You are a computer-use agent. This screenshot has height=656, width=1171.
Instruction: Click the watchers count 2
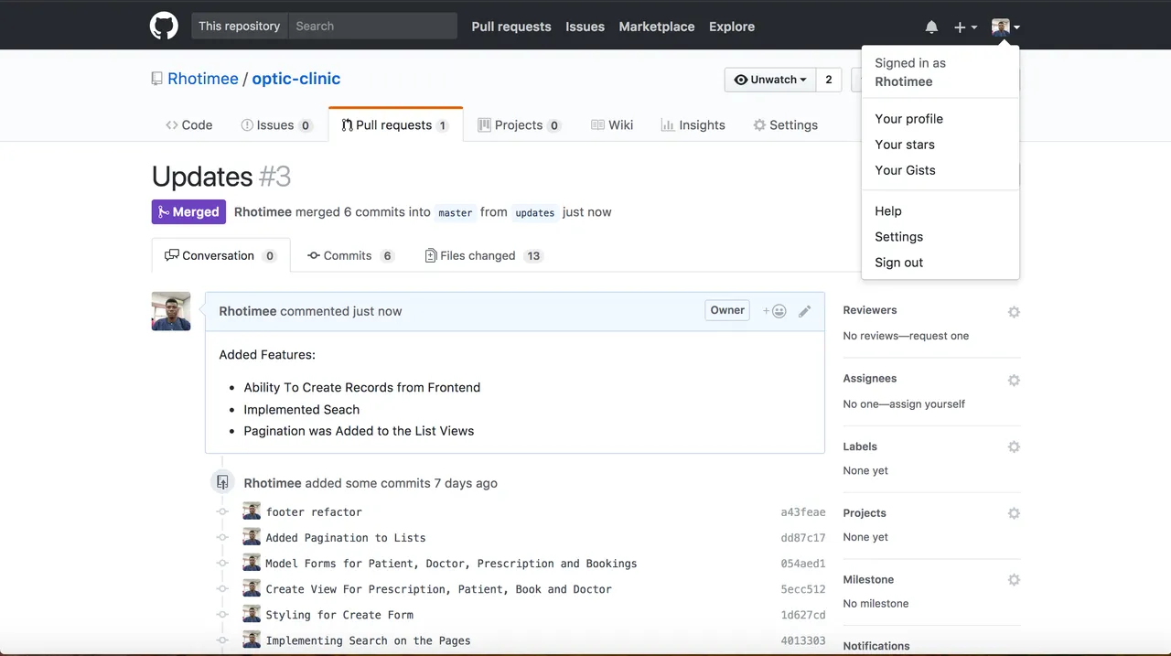pos(829,80)
